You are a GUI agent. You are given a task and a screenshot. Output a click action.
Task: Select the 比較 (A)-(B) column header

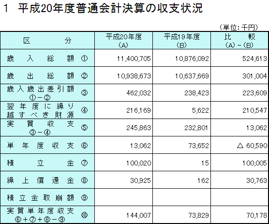239,41
